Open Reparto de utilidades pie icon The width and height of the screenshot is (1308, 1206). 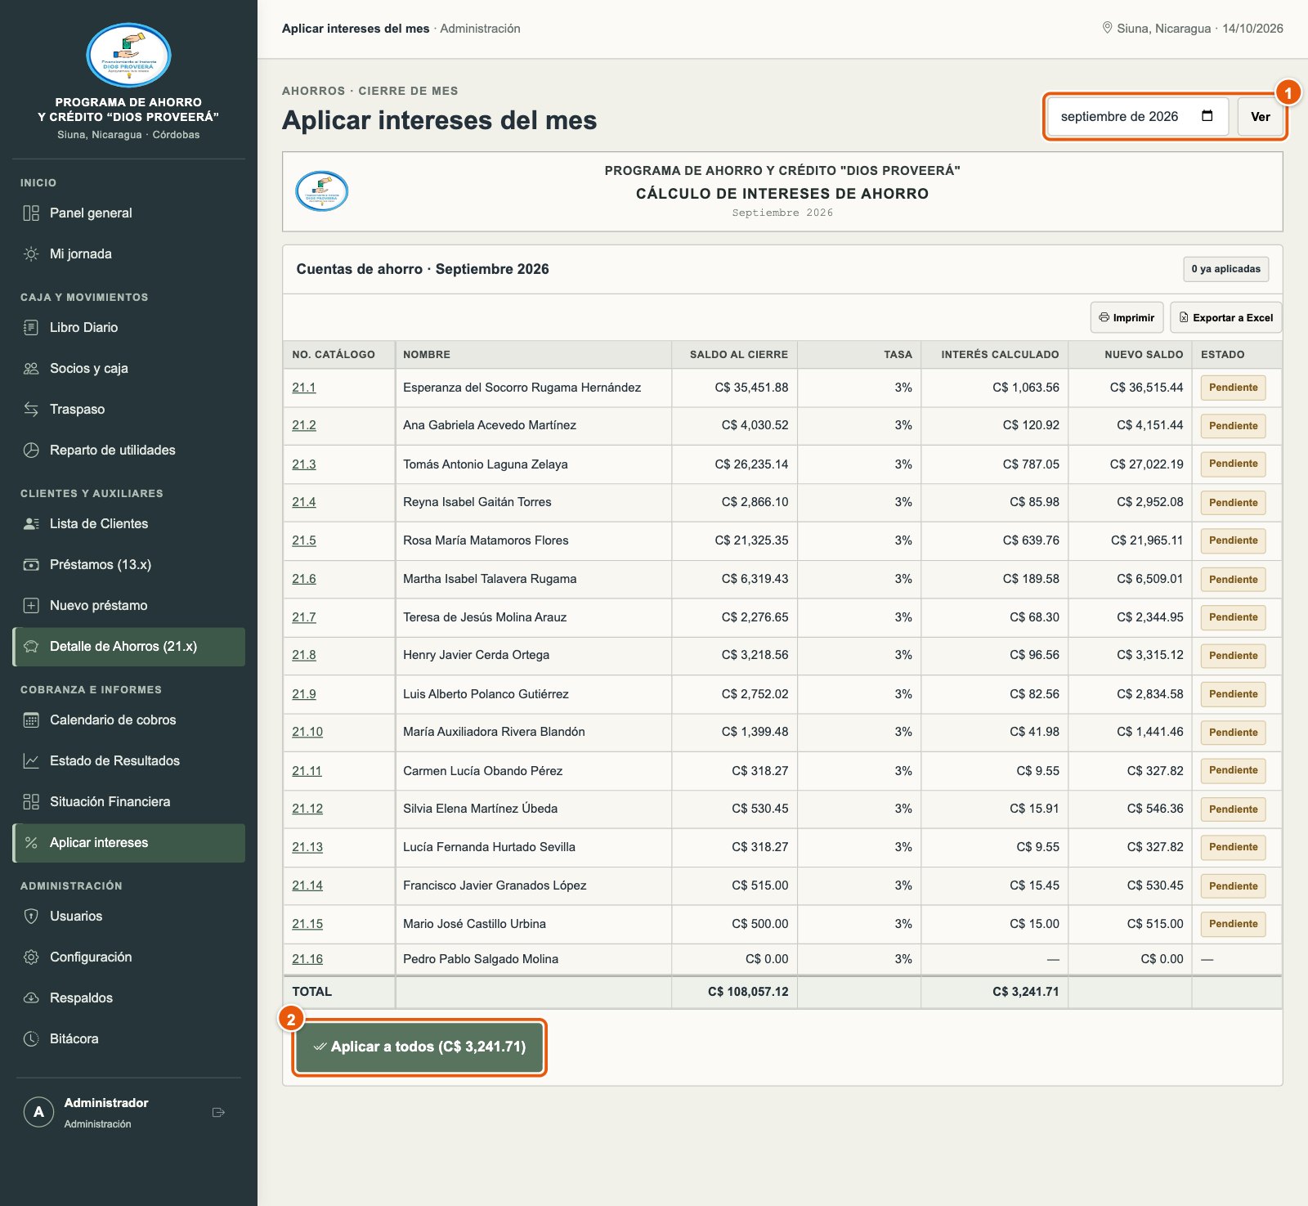coord(31,451)
